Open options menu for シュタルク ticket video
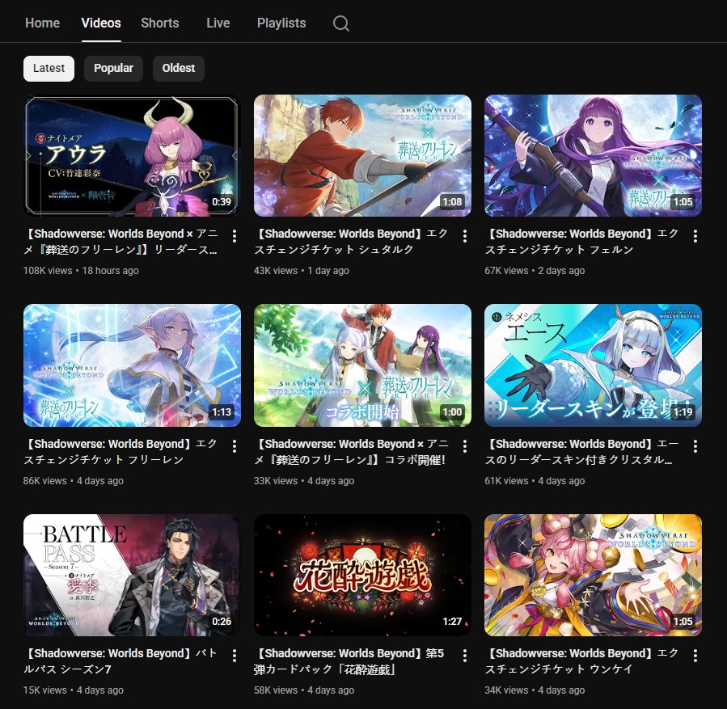The width and height of the screenshot is (727, 709). click(464, 236)
